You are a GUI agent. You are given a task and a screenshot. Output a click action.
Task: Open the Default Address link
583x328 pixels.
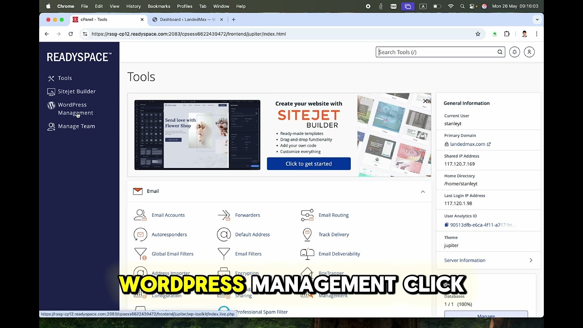coord(252,235)
